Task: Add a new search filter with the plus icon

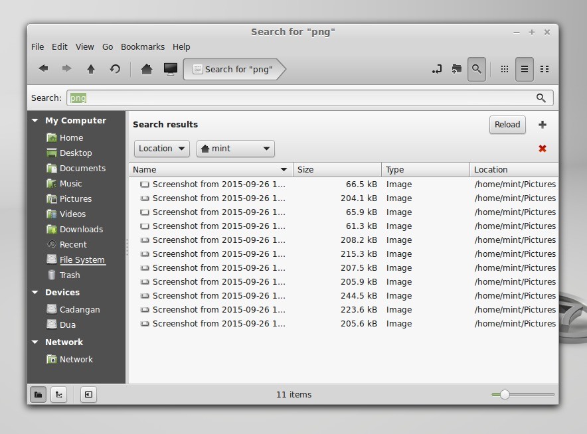Action: [x=543, y=124]
